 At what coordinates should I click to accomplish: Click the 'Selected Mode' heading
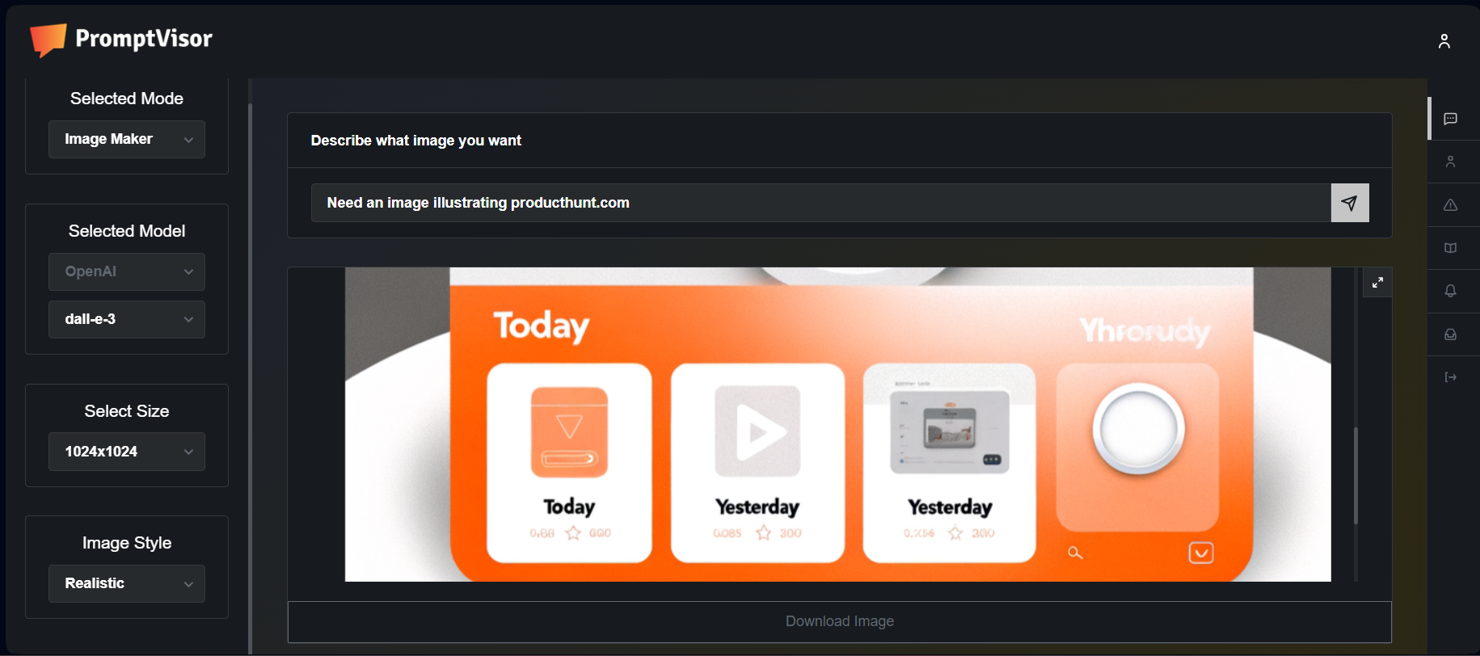pos(127,99)
